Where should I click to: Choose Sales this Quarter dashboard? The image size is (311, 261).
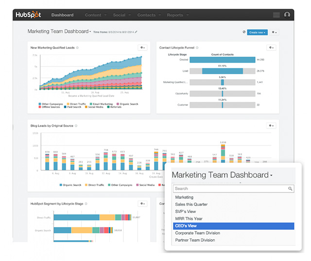click(x=191, y=204)
